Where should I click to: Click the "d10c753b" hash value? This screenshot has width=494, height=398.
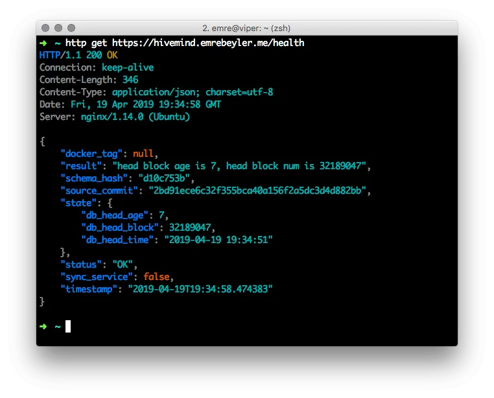[164, 178]
